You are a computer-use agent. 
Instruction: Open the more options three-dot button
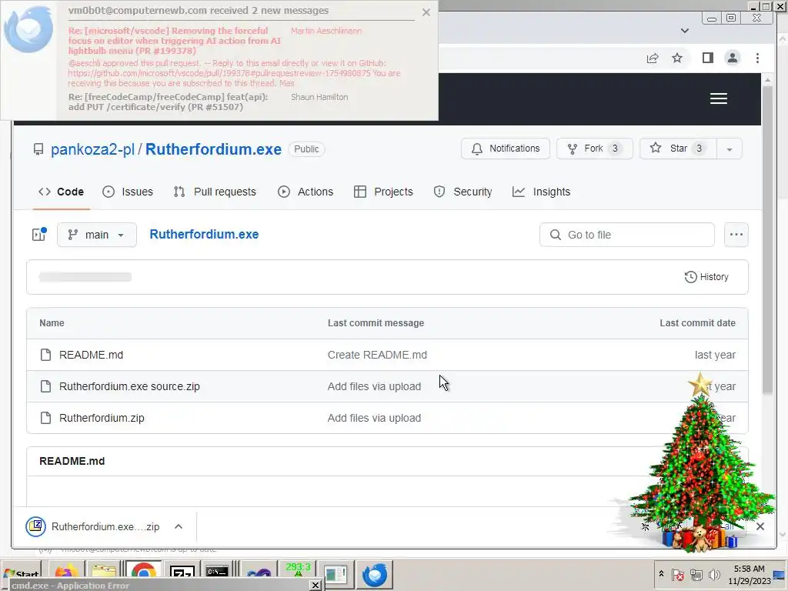[736, 235]
